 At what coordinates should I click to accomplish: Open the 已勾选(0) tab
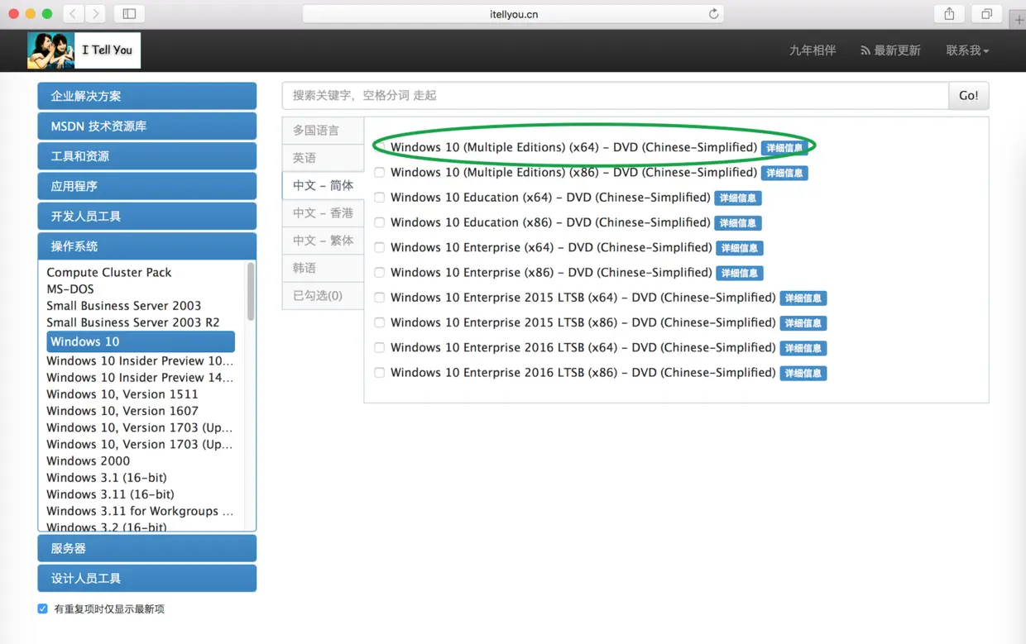pyautogui.click(x=323, y=295)
